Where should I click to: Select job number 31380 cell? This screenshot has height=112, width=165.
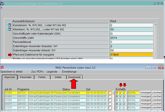click(x=11, y=100)
